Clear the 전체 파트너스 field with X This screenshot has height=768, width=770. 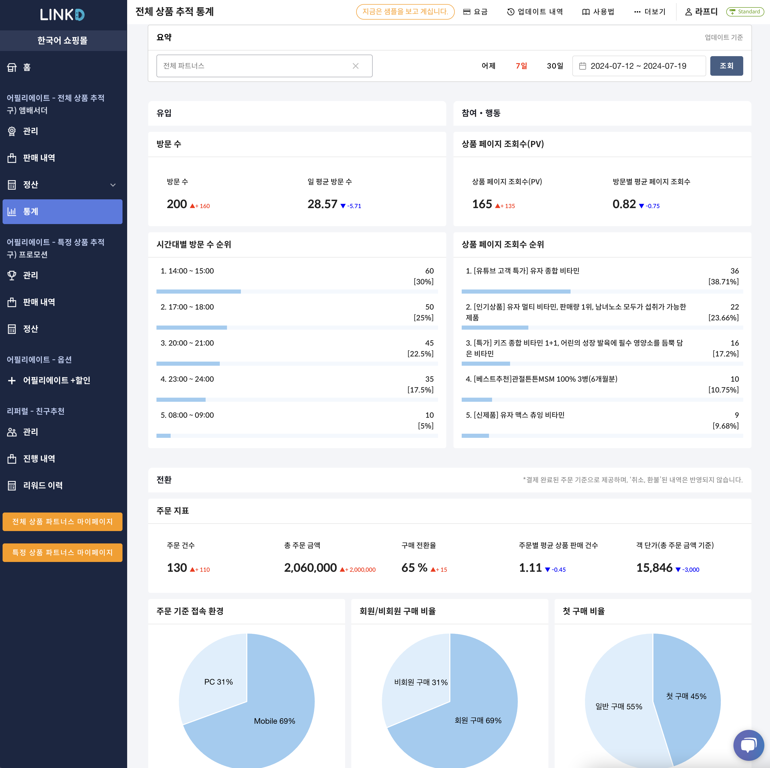tap(355, 66)
